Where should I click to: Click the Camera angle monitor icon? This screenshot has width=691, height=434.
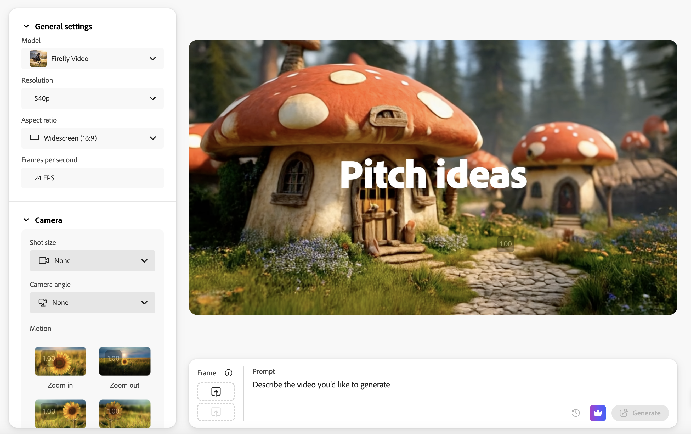[x=43, y=303]
